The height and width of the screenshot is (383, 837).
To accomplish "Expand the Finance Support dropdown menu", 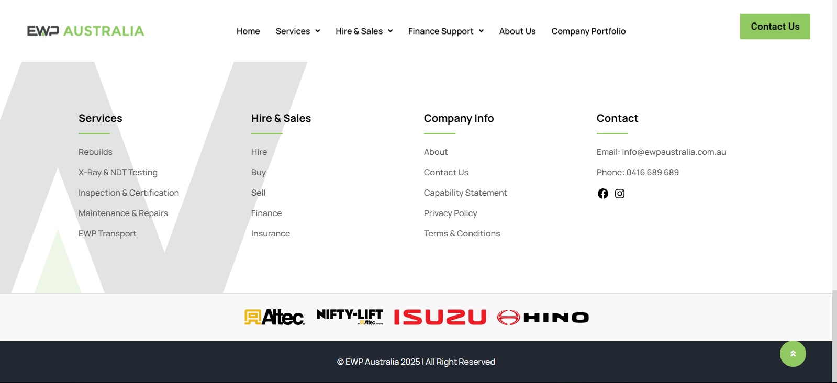I will [x=445, y=31].
